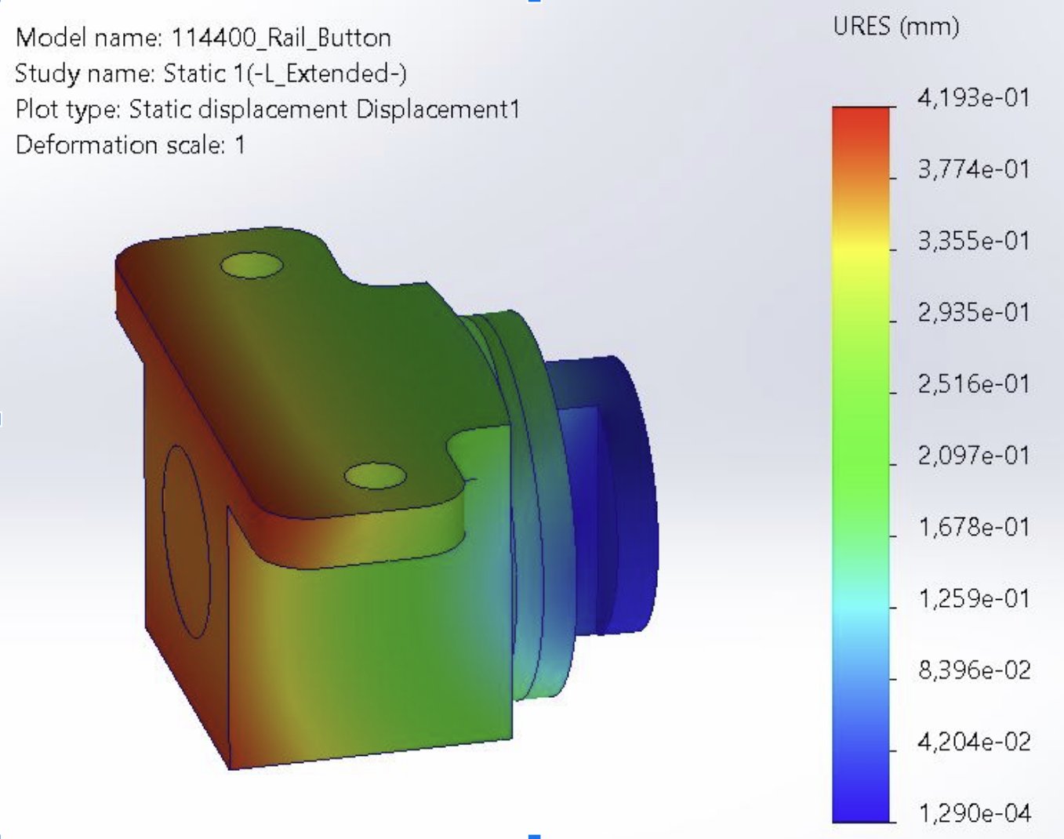1064x839 pixels.
Task: Click the Study name Static 1 text
Action: pyautogui.click(x=210, y=74)
